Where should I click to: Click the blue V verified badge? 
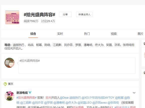click(30, 93)
